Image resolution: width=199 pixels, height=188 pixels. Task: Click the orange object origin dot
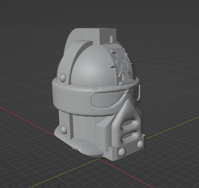[x=71, y=84]
